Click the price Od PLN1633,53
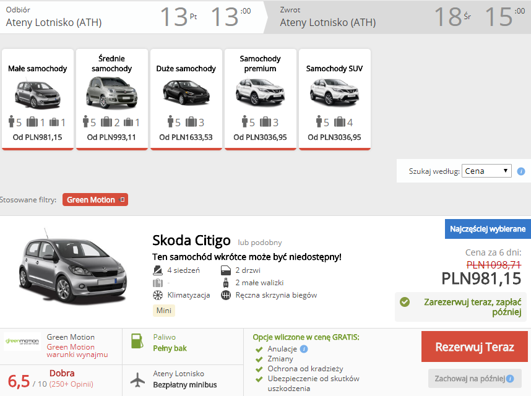The image size is (531, 396). pos(186,137)
